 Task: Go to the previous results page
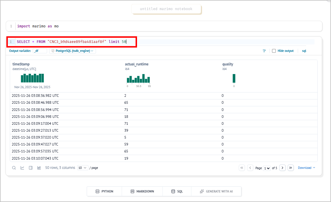[250, 168]
